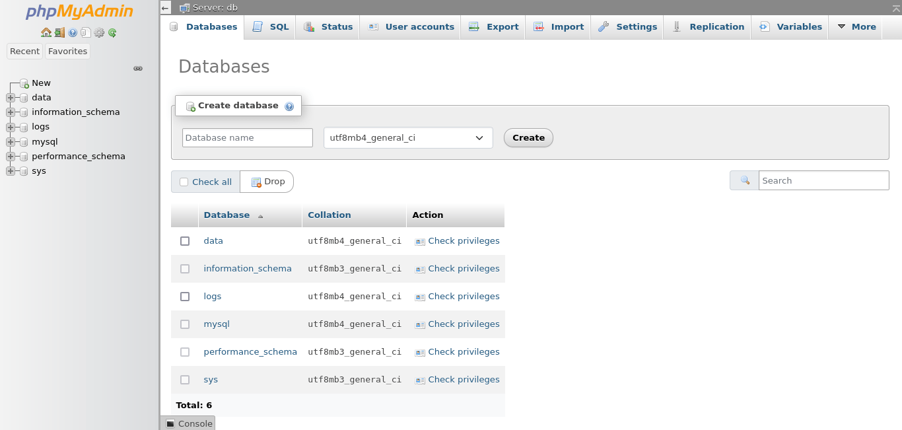
Task: Select the mysql row checkbox
Action: point(185,324)
